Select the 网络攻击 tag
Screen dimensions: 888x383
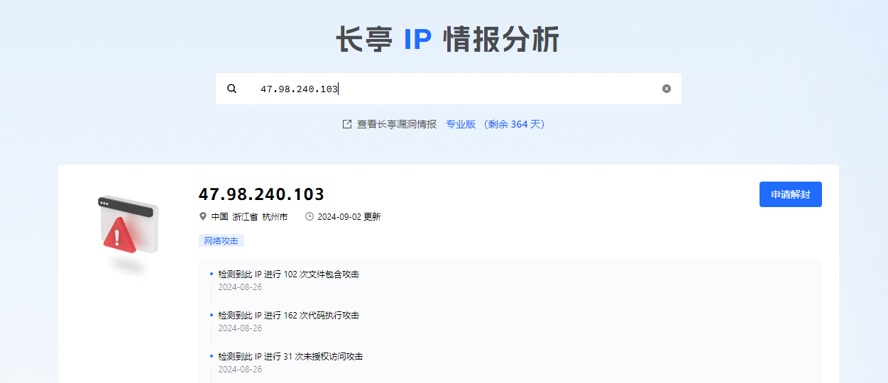[221, 240]
